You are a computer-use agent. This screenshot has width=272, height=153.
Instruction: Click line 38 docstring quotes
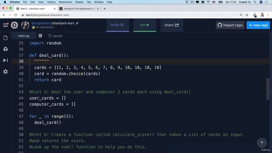click(x=42, y=61)
